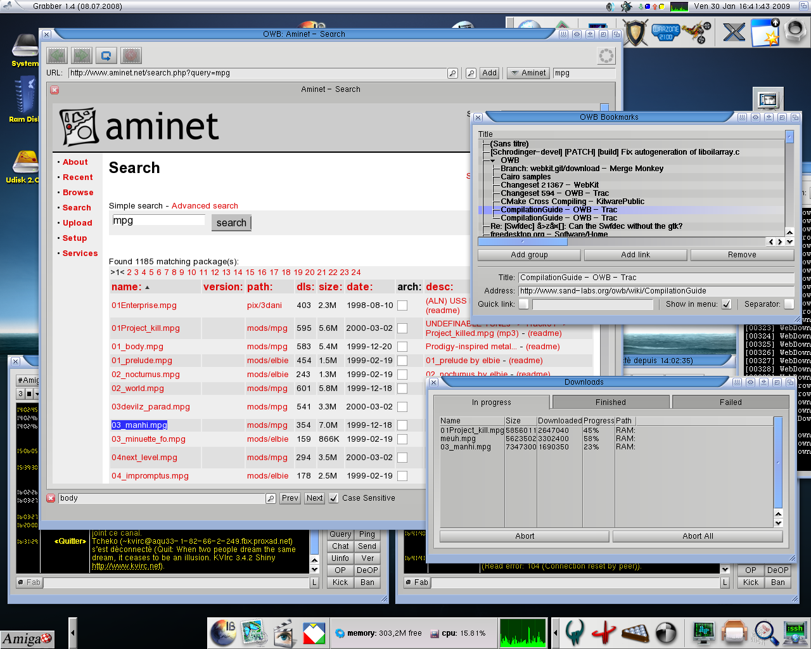Switch to the Failed downloads tab

(731, 402)
